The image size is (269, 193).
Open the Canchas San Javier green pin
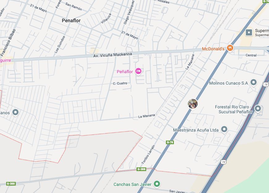tap(157, 184)
